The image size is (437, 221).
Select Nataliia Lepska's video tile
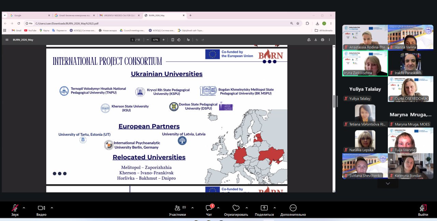[365, 140]
